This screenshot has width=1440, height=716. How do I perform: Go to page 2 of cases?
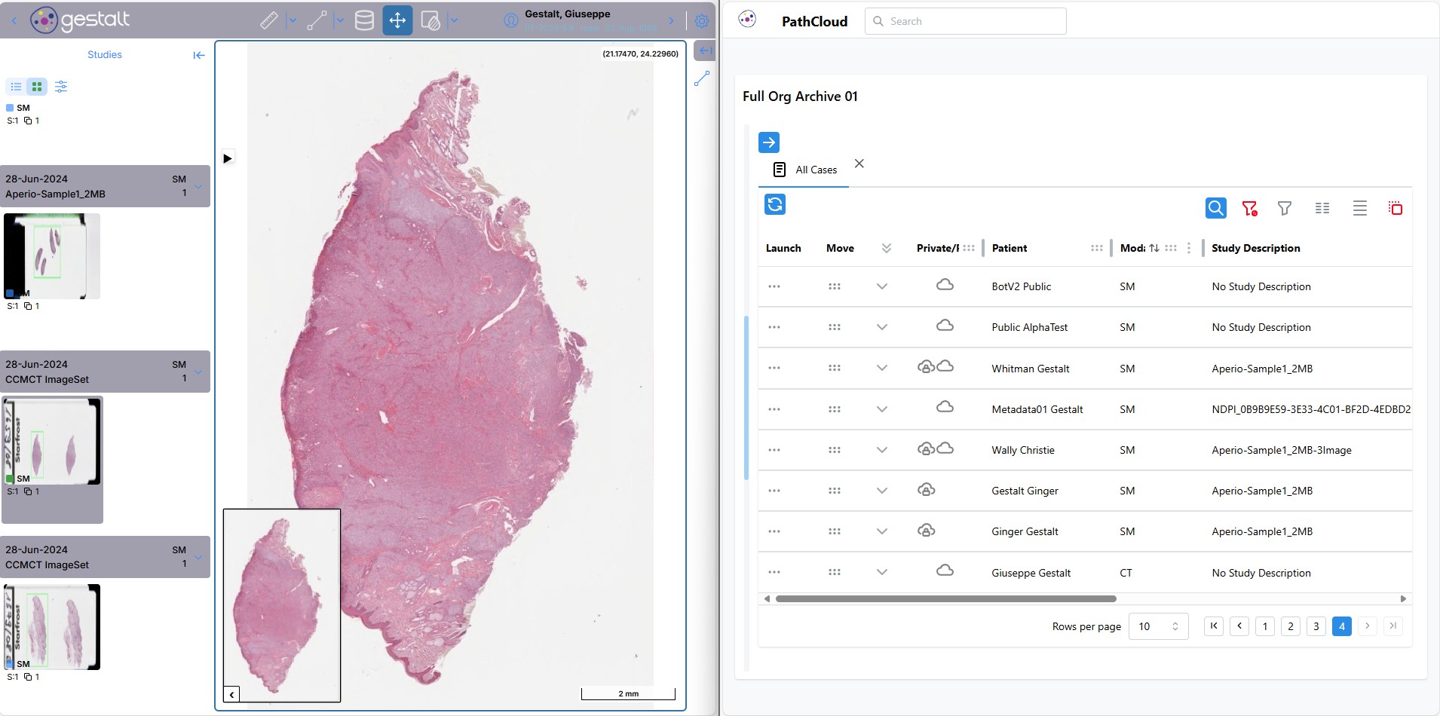(x=1290, y=626)
